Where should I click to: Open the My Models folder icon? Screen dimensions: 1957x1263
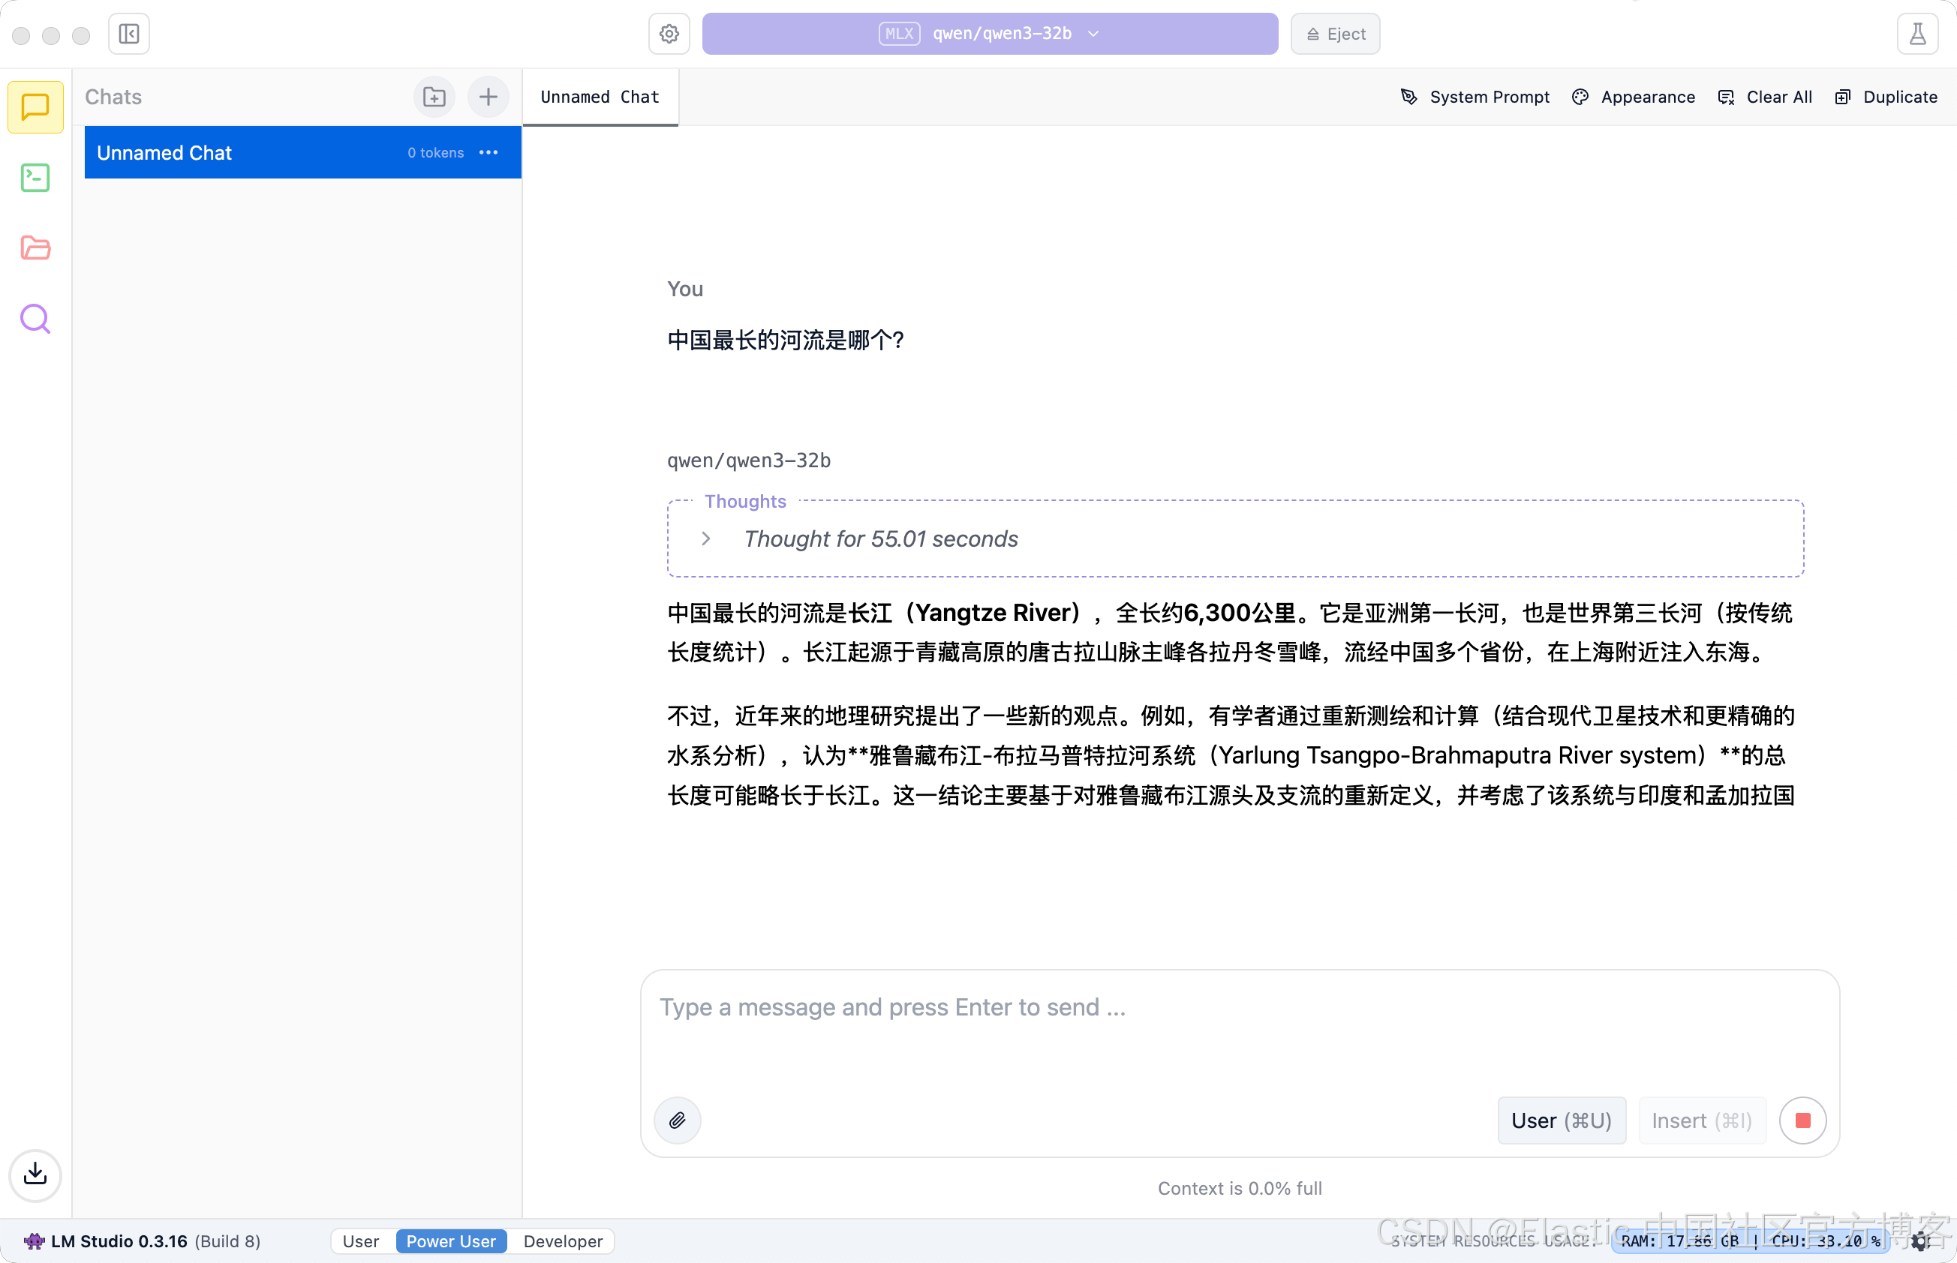35,247
